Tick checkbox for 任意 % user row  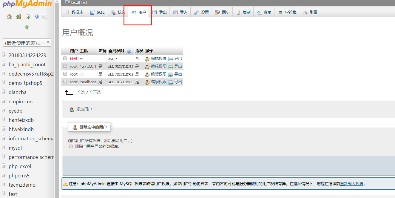(x=65, y=59)
